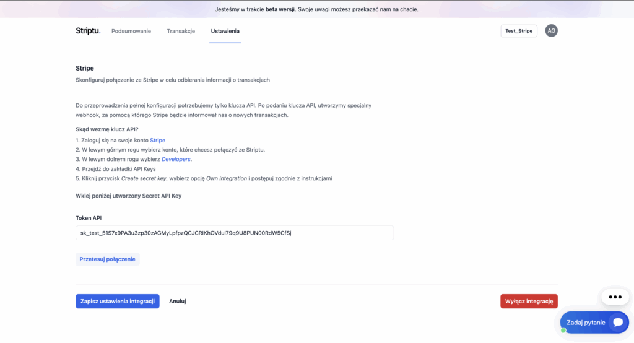Click the Skąd wezmę klucz API heading
The image size is (634, 343).
point(107,129)
